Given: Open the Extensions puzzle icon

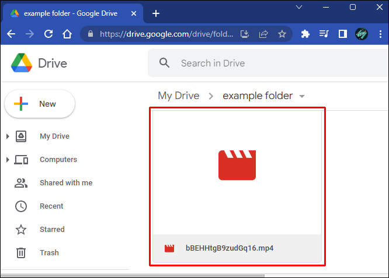Looking at the screenshot, I should (305, 34).
